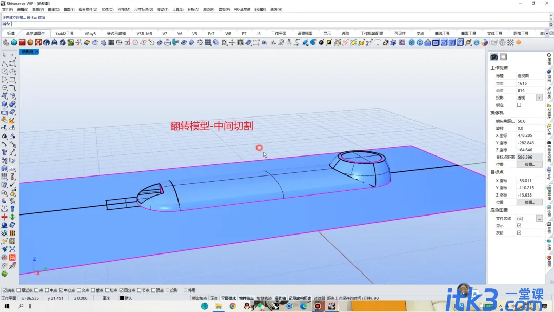Select the text T tool in left toolbar
Viewport: 554px width, 312px height.
tap(4, 152)
